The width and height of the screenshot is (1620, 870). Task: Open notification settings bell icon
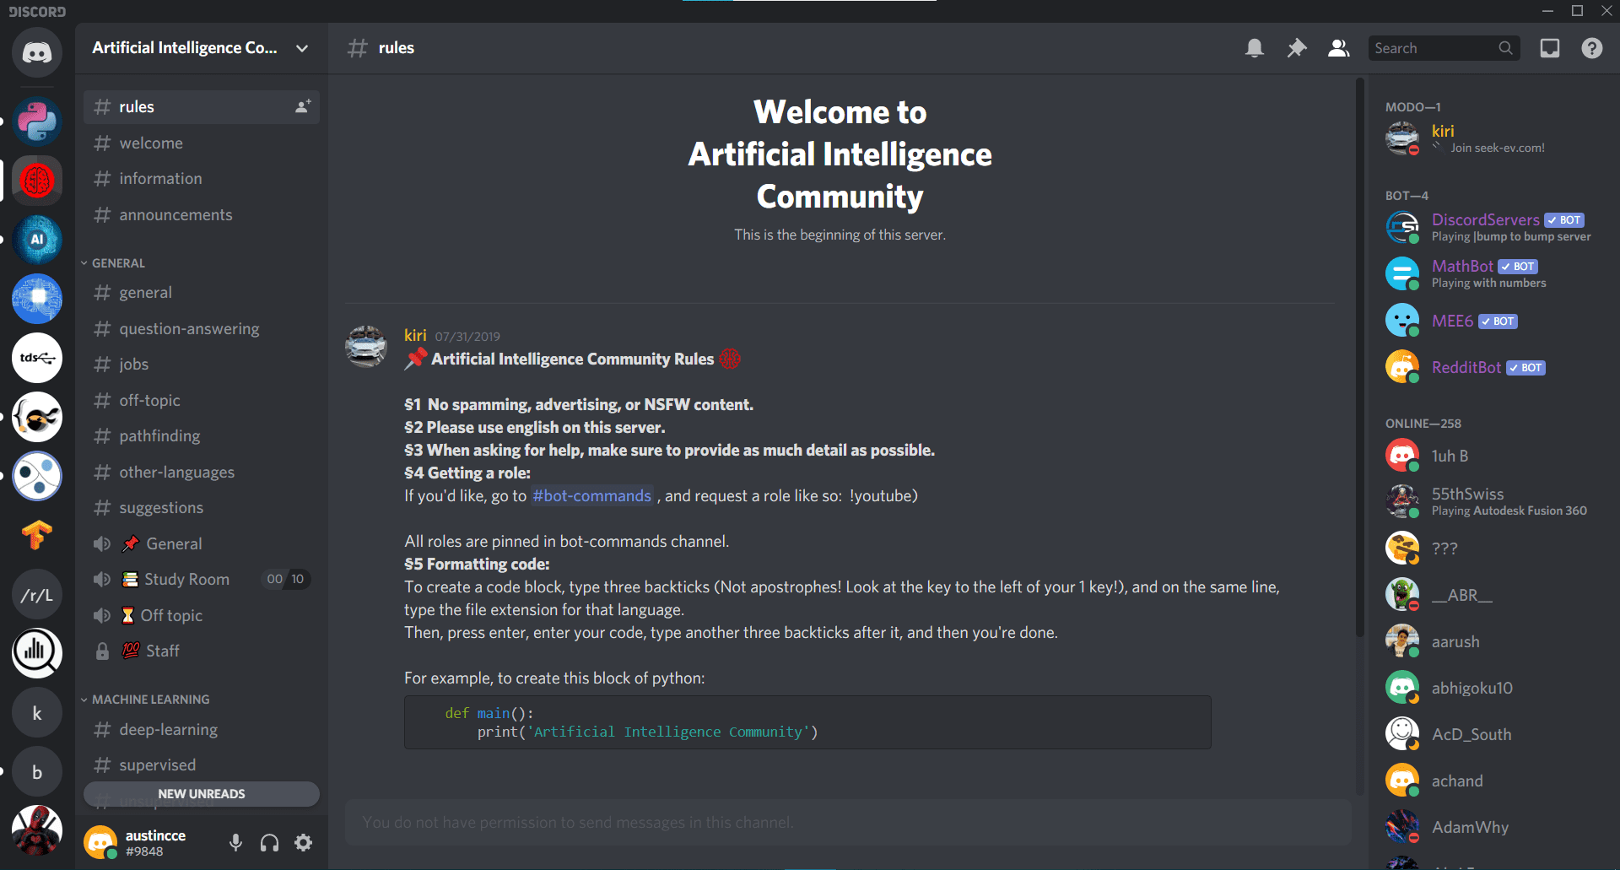(1255, 48)
